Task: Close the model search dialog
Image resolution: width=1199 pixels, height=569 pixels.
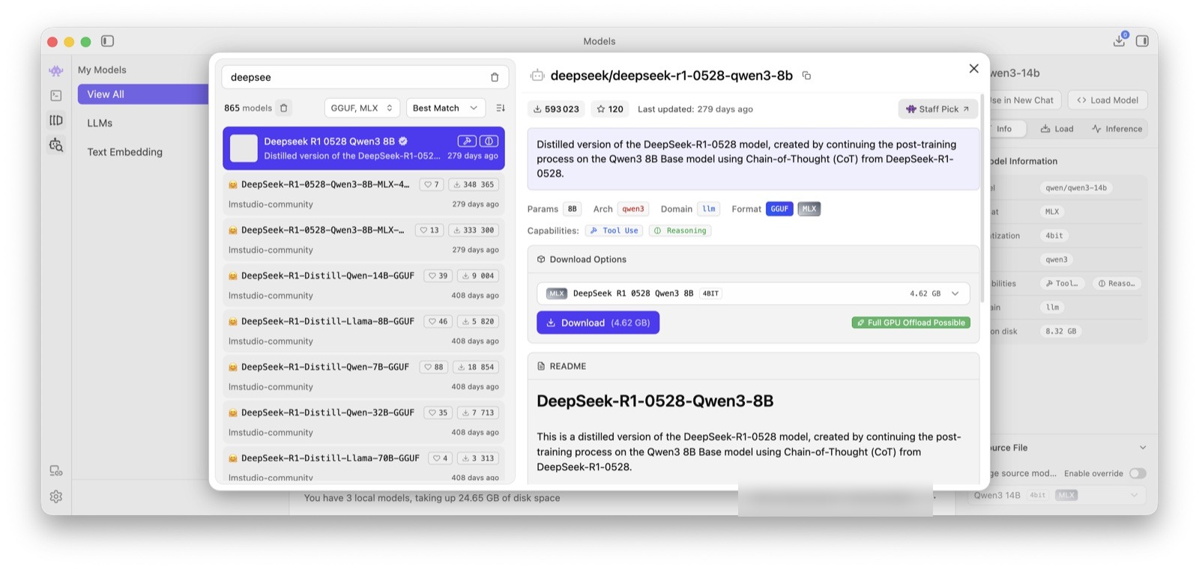Action: [973, 68]
